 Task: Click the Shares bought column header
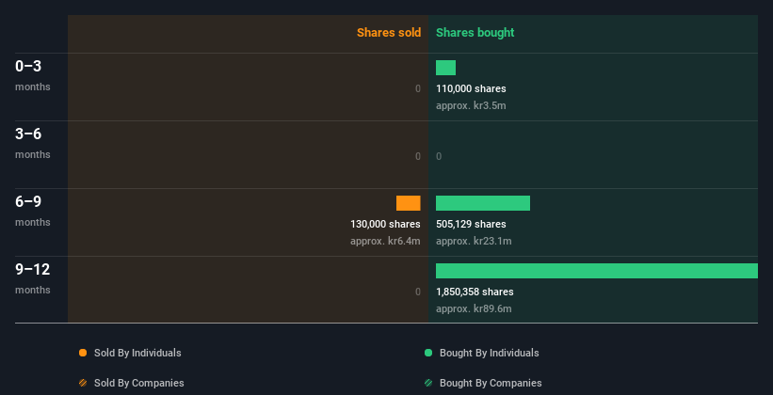tap(475, 33)
